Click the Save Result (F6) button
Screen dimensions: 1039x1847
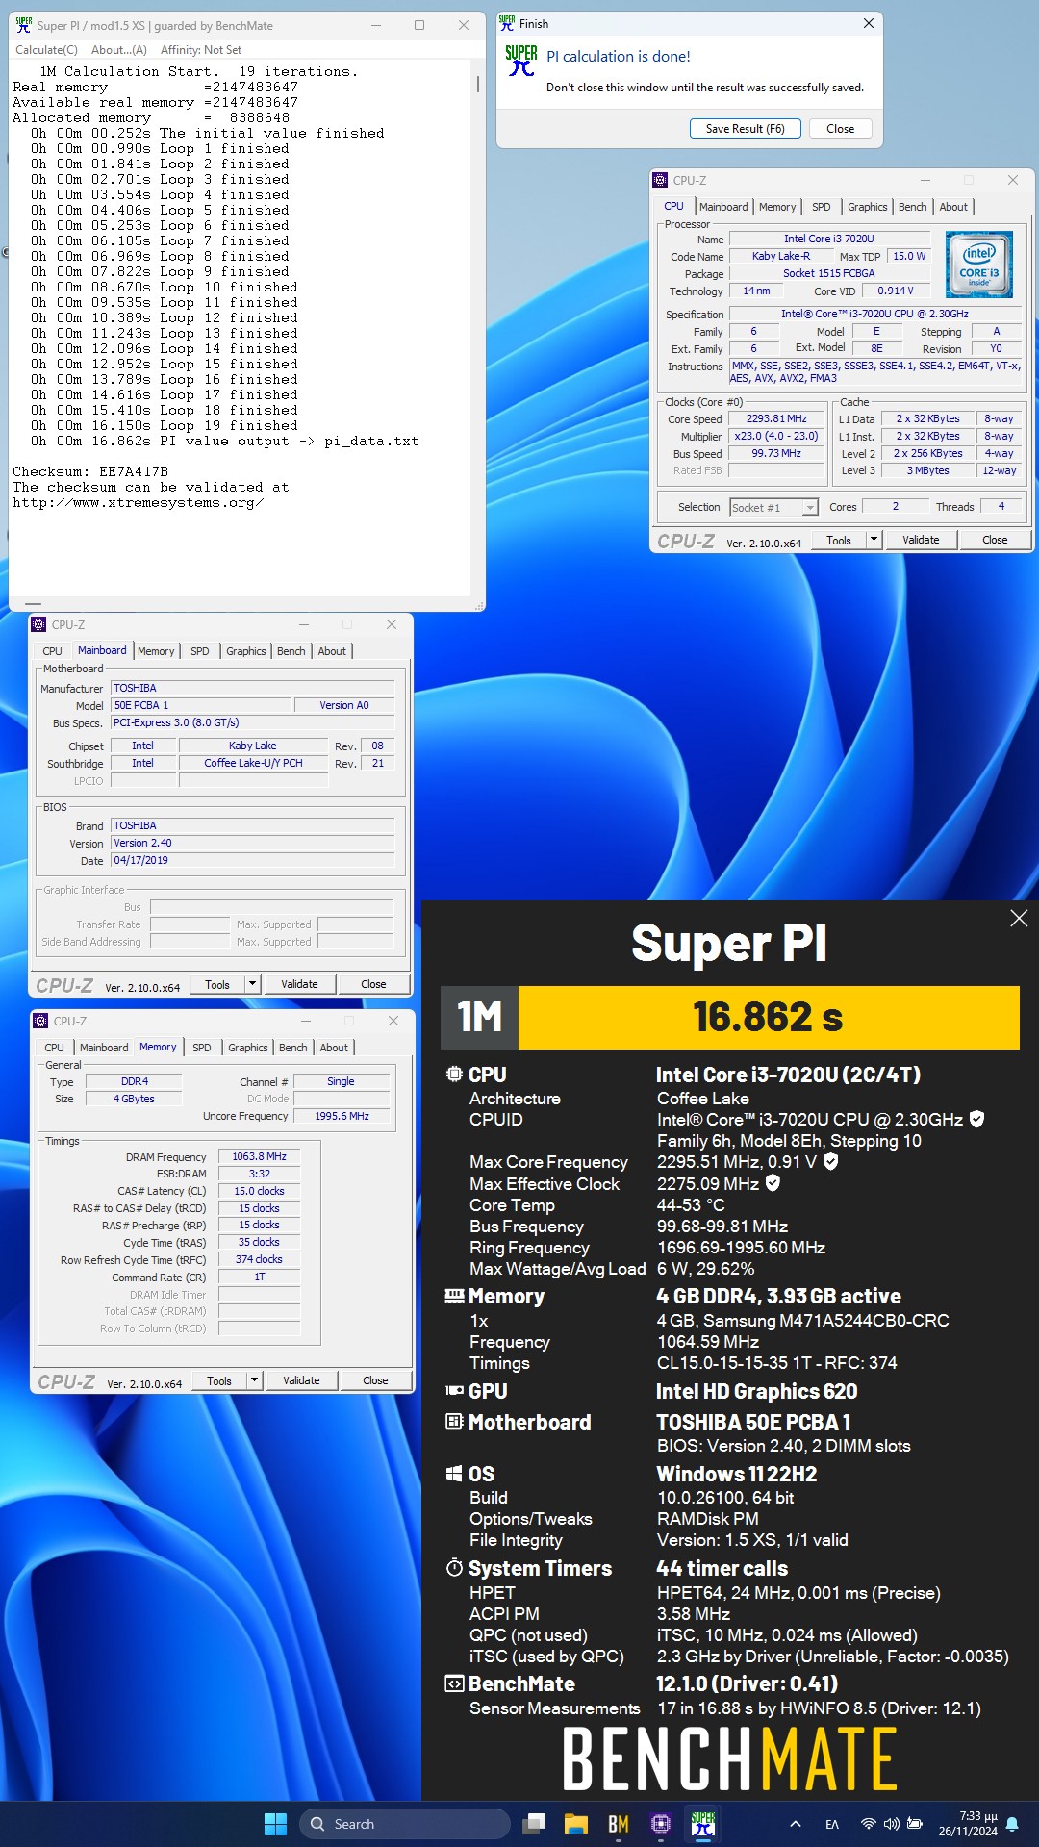pos(746,128)
